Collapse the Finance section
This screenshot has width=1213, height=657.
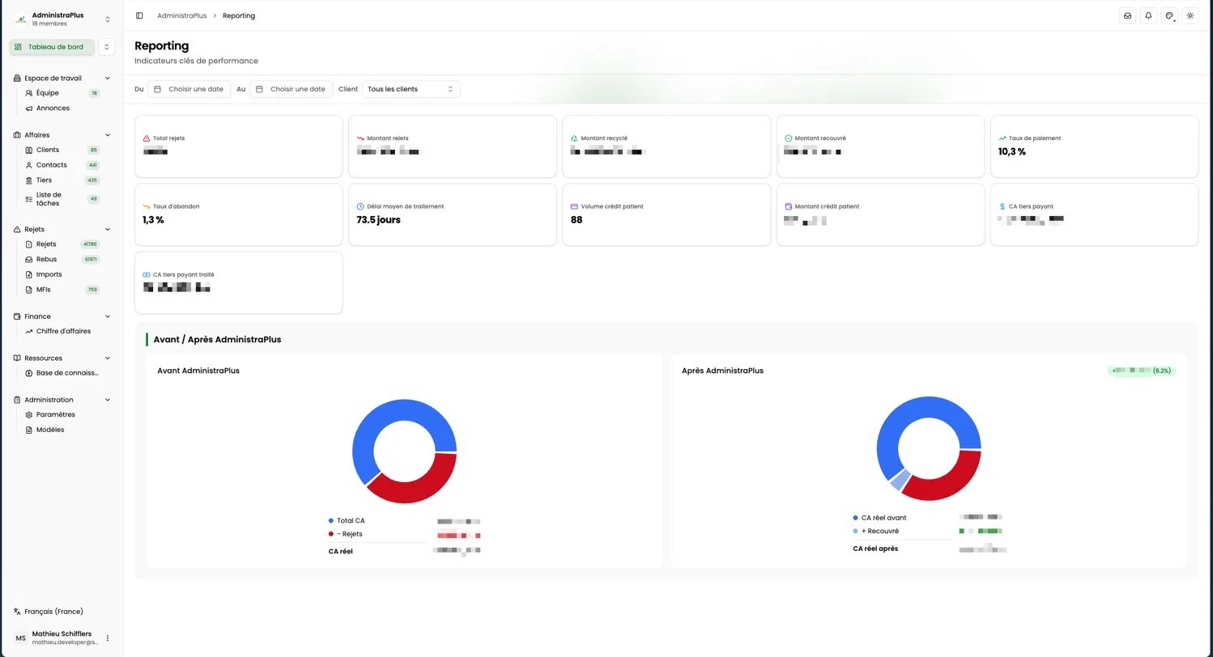108,316
